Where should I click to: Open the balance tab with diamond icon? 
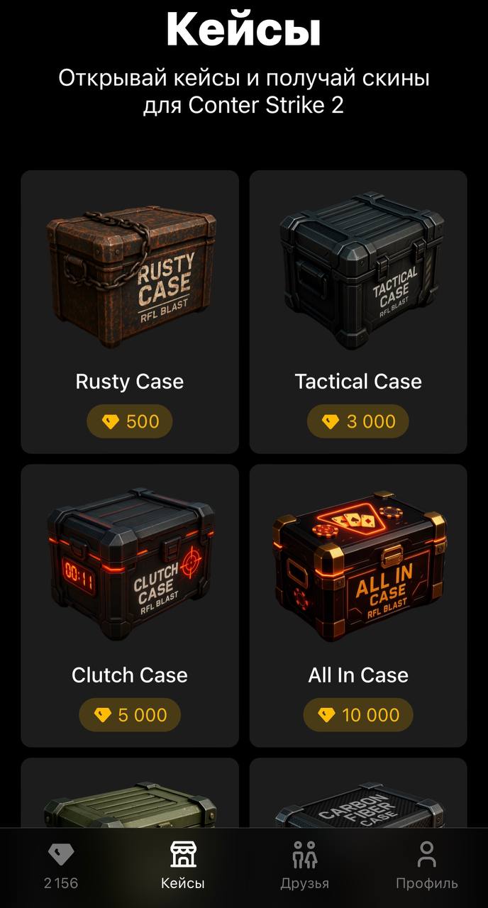[61, 865]
